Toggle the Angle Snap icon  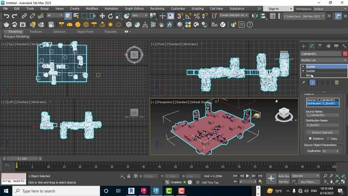tap(188, 16)
